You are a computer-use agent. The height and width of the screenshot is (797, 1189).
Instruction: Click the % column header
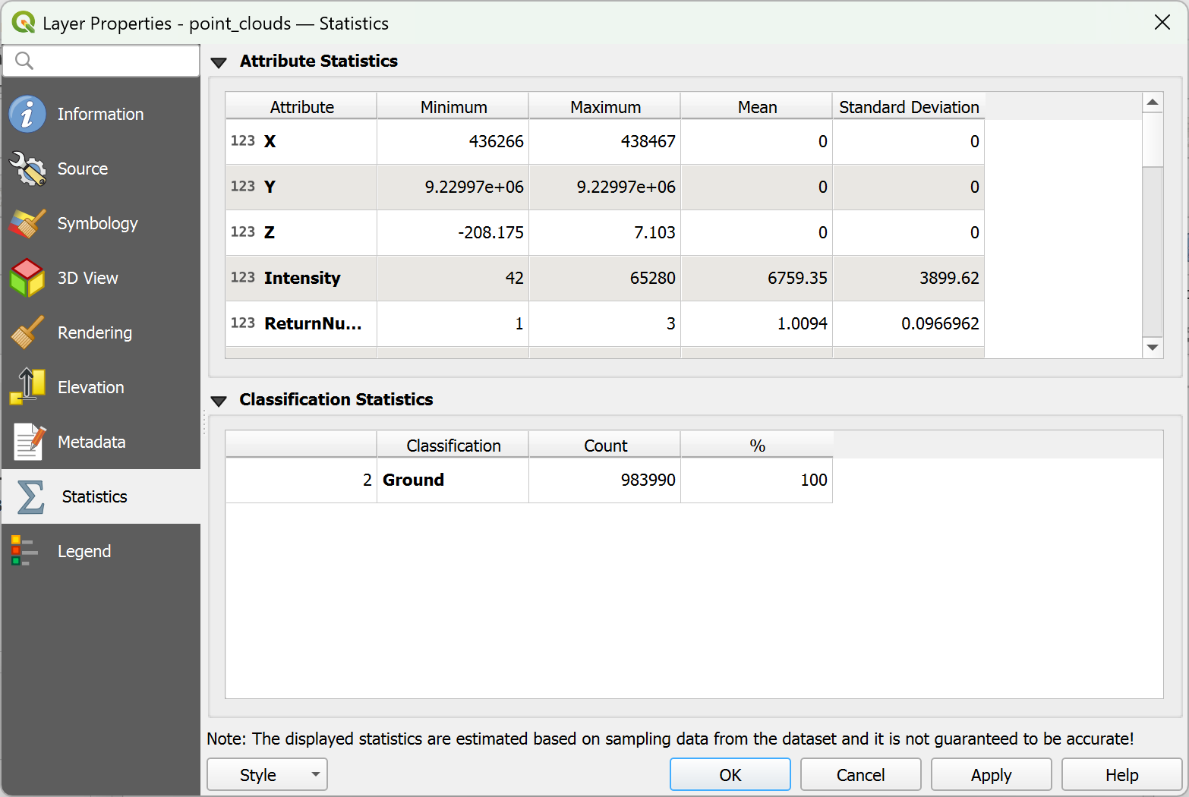point(757,446)
